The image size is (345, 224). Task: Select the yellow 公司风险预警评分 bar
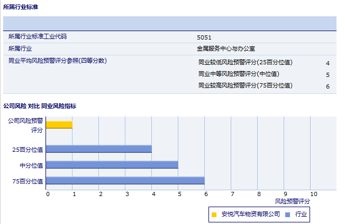(59, 125)
